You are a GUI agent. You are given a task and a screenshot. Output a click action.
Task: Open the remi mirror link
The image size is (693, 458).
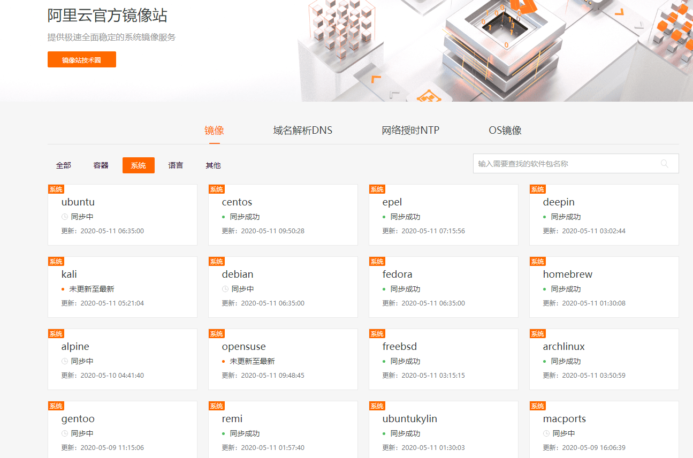point(232,419)
